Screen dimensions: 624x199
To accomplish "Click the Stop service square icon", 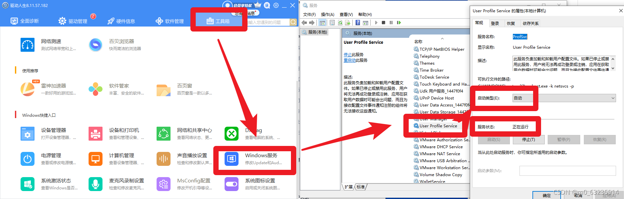I will point(383,23).
